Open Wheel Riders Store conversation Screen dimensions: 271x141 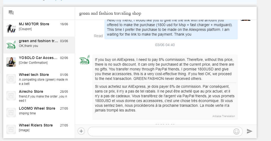coord(39,129)
